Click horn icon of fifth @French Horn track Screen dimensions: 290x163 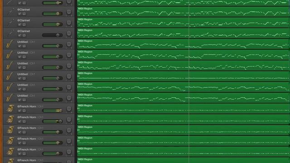click(x=10, y=151)
